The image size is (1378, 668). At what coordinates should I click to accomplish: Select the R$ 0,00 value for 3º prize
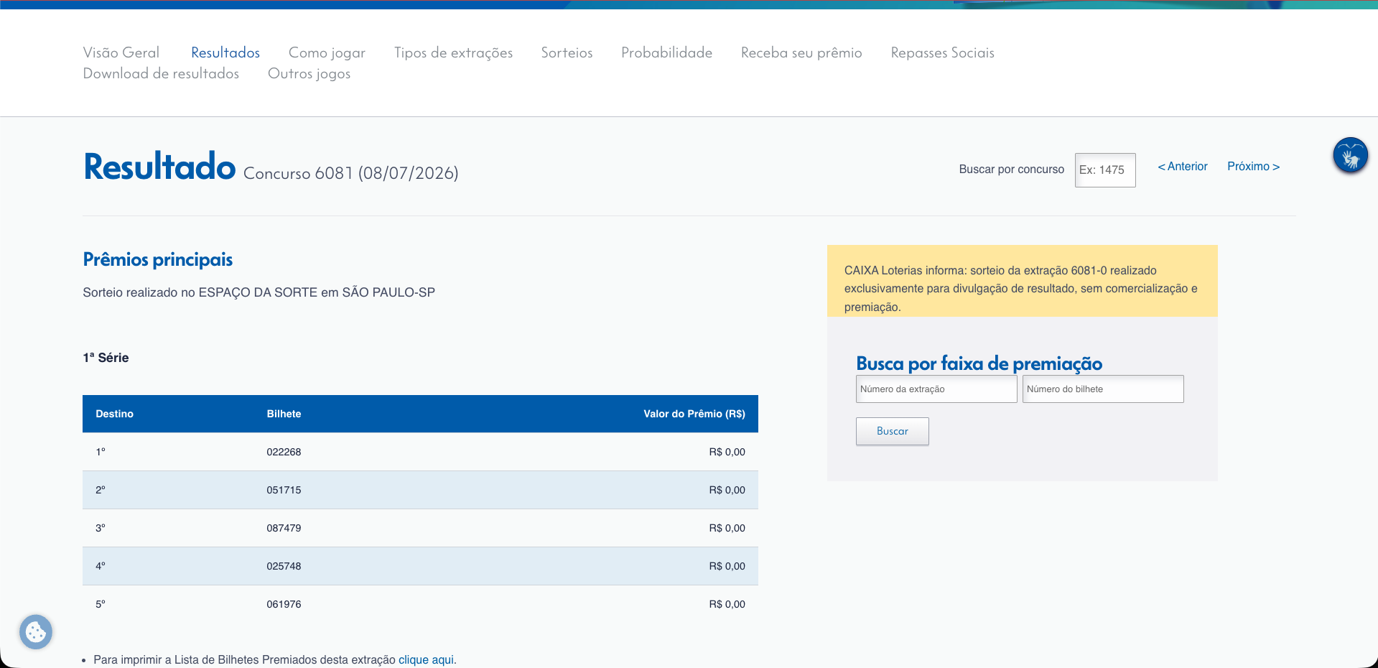point(727,528)
